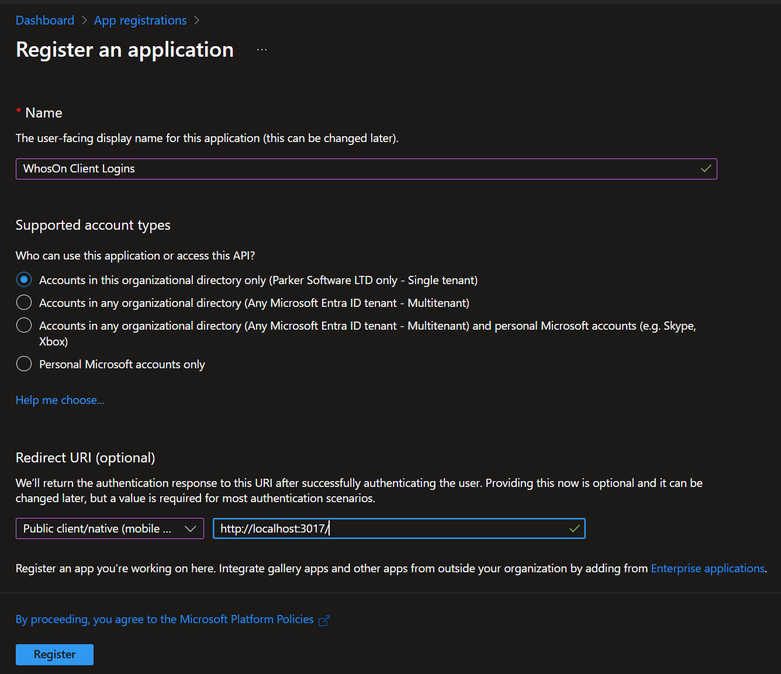Open Microsoft Platform Policies link
The width and height of the screenshot is (781, 674).
[x=164, y=620]
